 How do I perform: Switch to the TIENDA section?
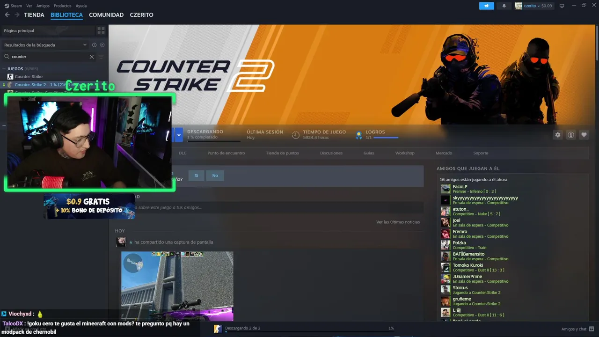[34, 15]
